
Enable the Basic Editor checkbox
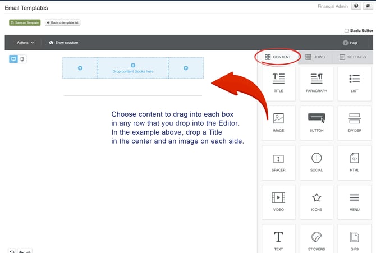[346, 30]
